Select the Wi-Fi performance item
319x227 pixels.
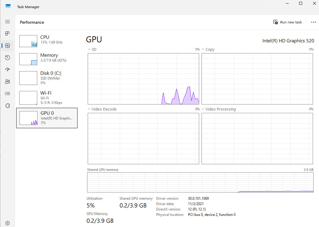point(47,98)
